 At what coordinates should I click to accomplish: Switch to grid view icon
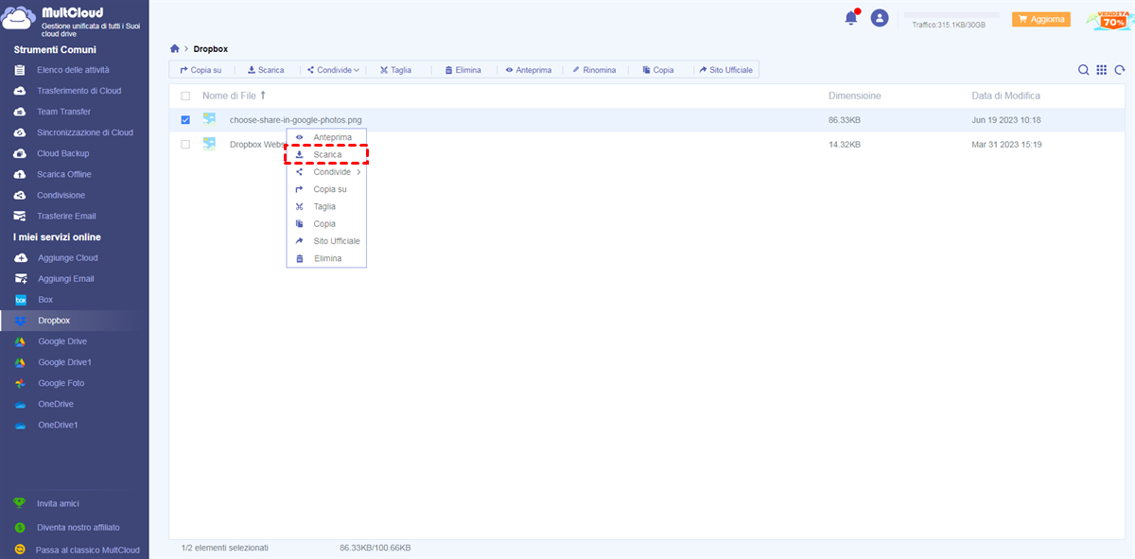pos(1102,70)
